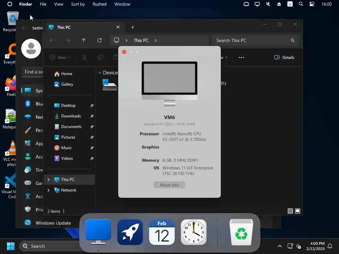This screenshot has height=254, width=339.
Task: Open the Feb 12 calendar in dock
Action: click(x=162, y=232)
